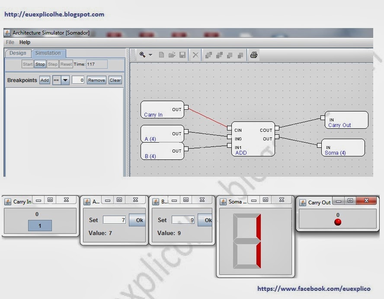
Task: Click the last arrangement icon on the toolbar
Action: click(241, 54)
